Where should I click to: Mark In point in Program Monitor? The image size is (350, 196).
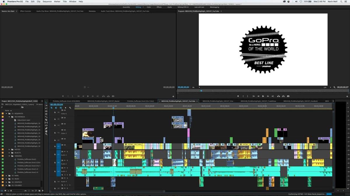pos(243,96)
